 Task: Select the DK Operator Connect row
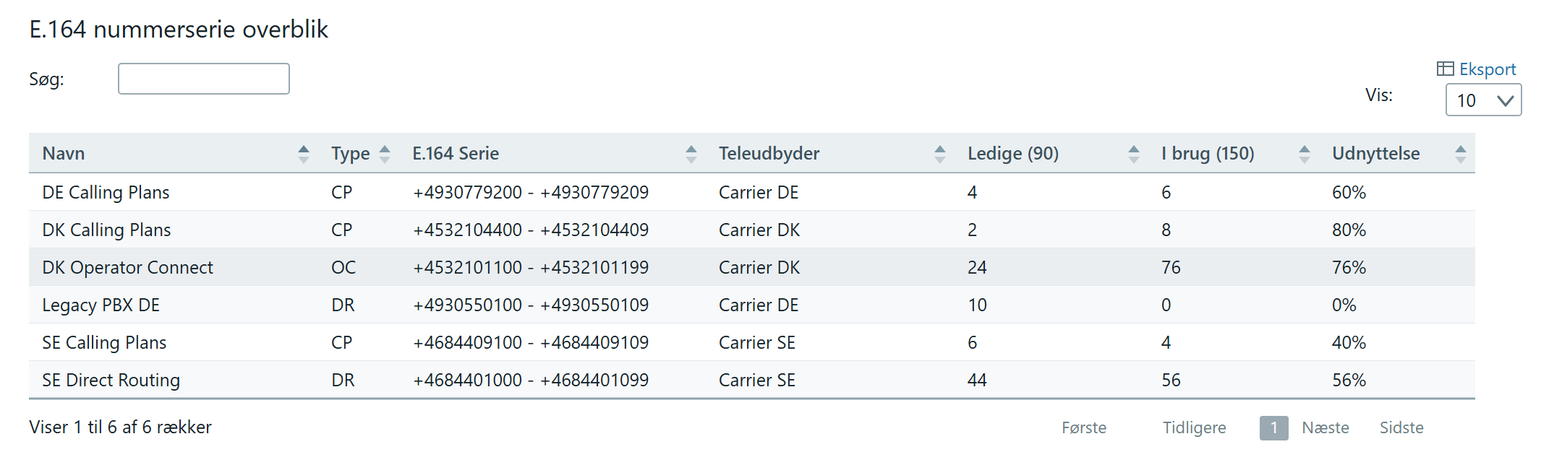pyautogui.click(x=752, y=267)
